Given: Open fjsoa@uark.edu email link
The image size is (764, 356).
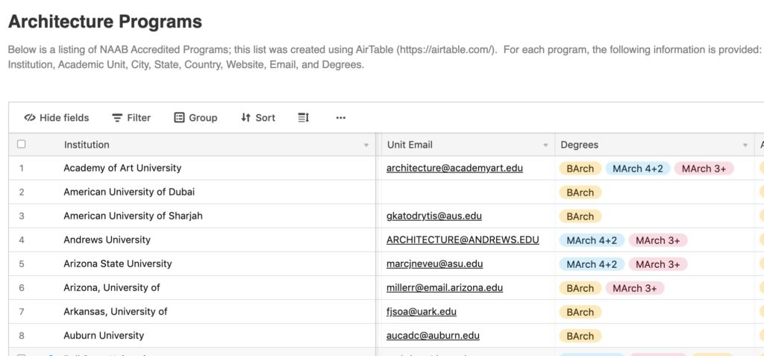Looking at the screenshot, I should 422,311.
